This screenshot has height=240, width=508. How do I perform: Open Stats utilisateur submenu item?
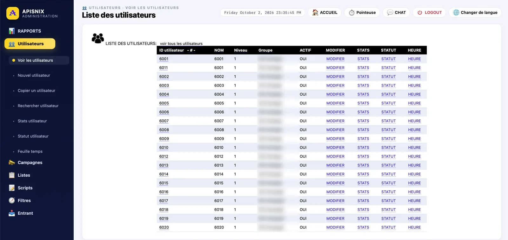(32, 121)
